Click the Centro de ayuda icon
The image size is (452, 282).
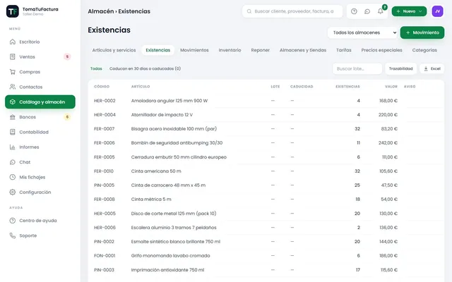[x=13, y=221]
